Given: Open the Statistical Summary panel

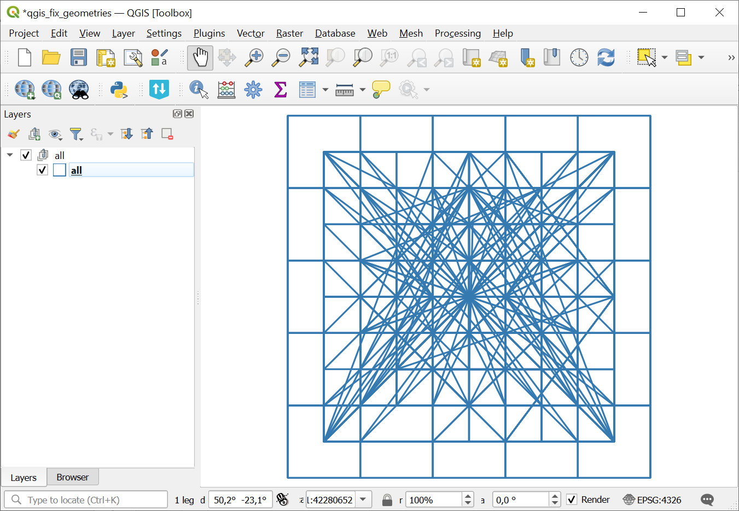Looking at the screenshot, I should pos(280,89).
